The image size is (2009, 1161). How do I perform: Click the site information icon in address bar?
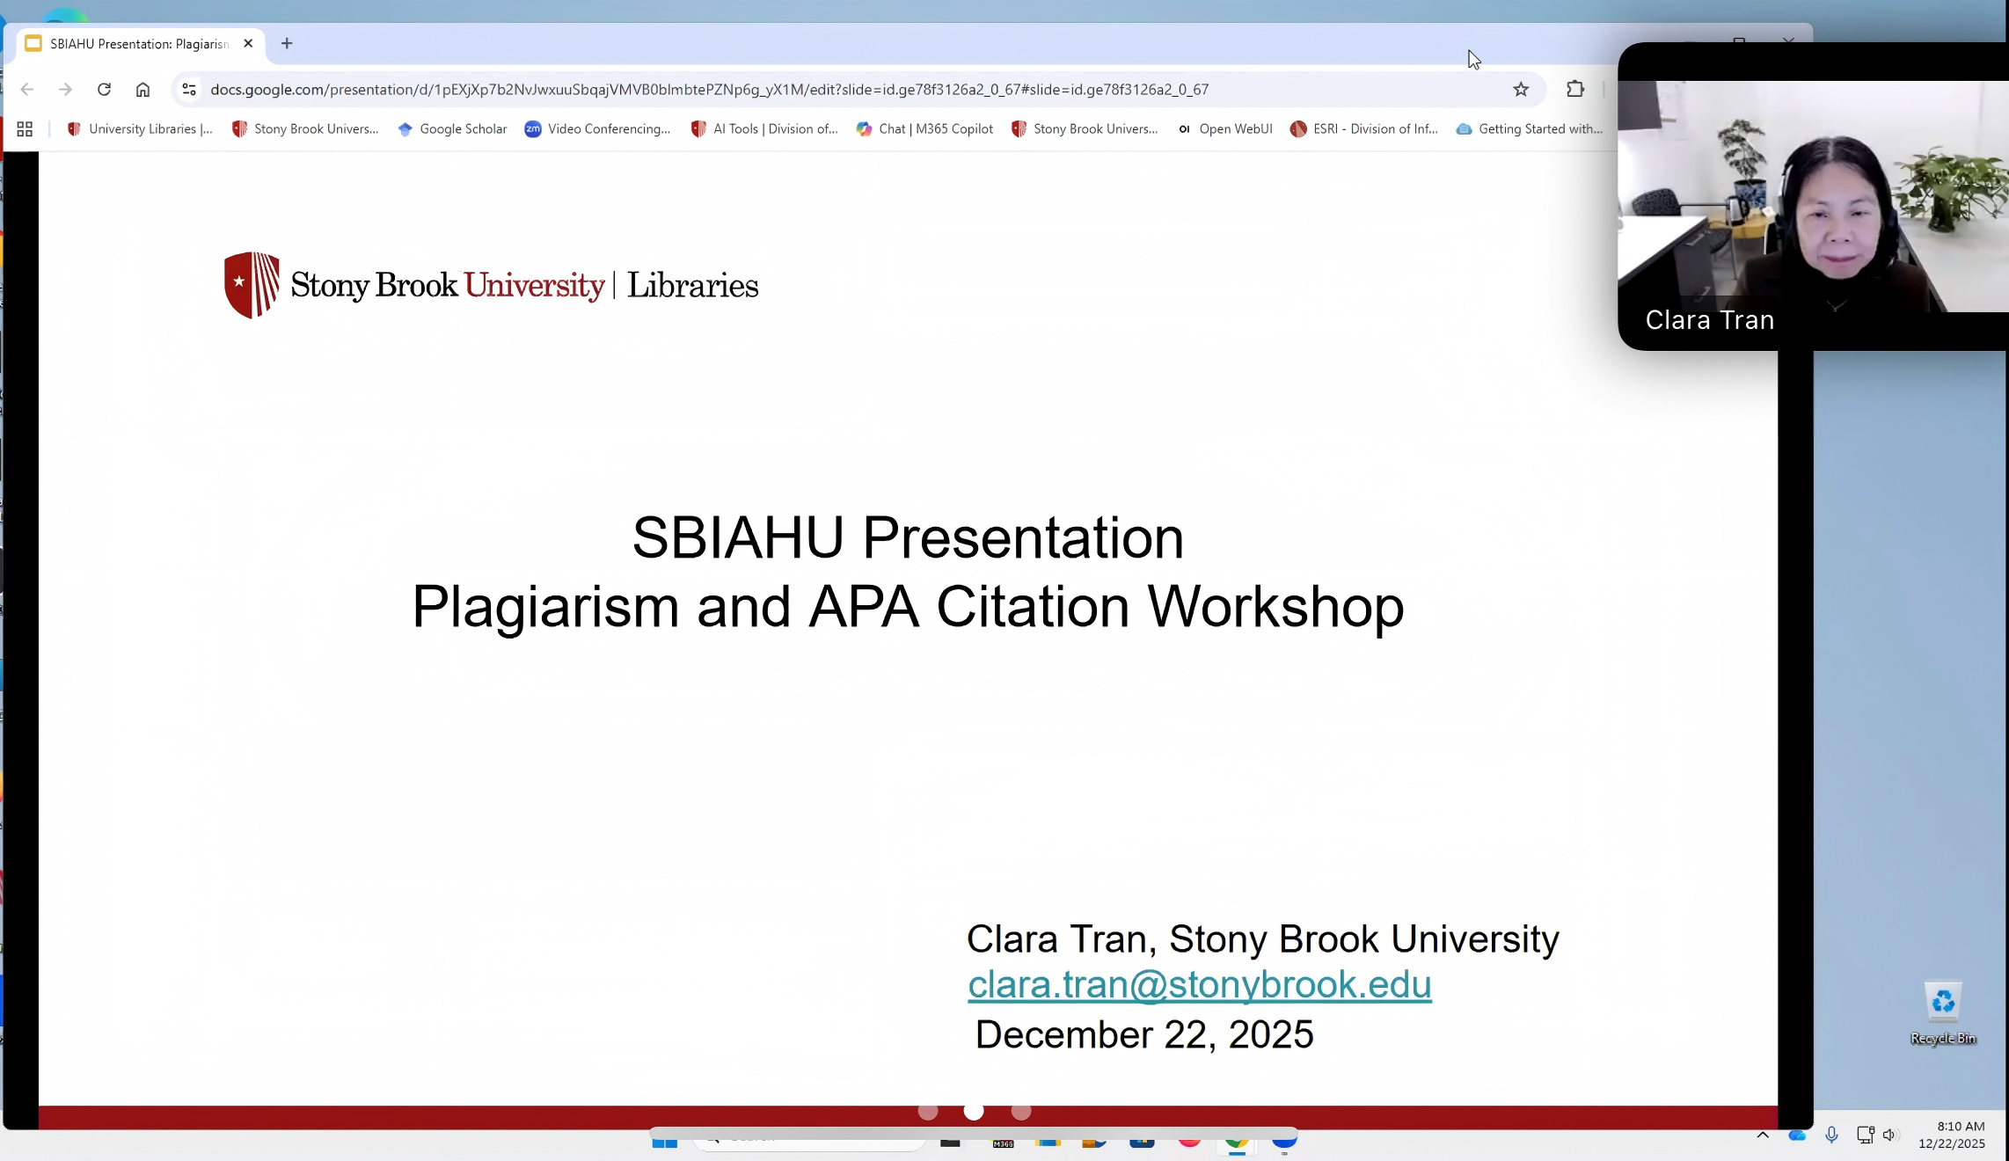pyautogui.click(x=189, y=89)
